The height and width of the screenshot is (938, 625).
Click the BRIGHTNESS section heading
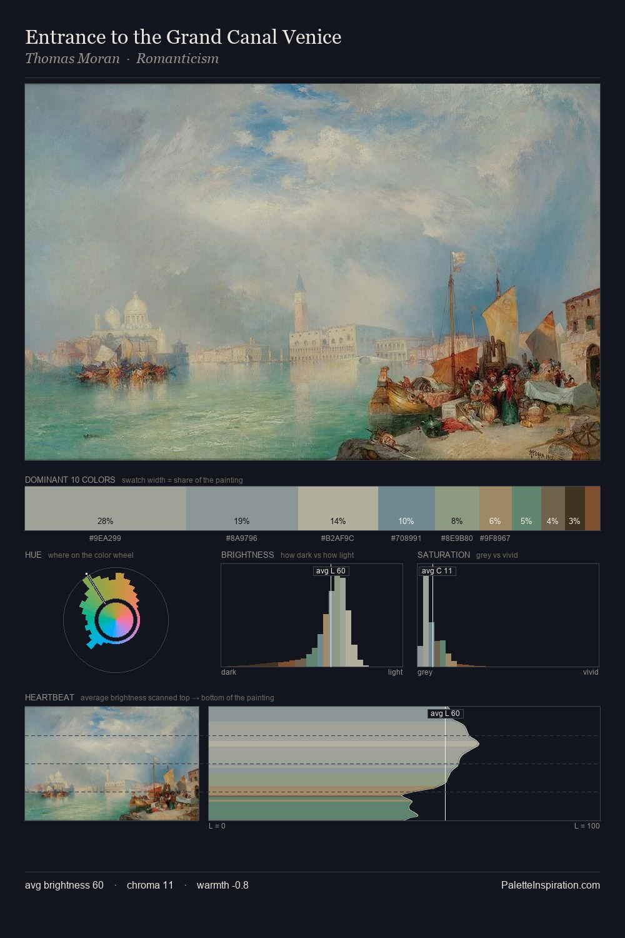point(247,555)
